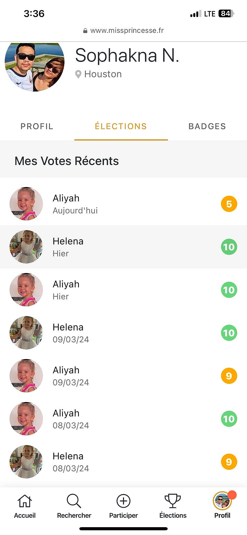
Task: Tap Aliyah's thumbnail dated 08/03/24
Action: (26, 419)
